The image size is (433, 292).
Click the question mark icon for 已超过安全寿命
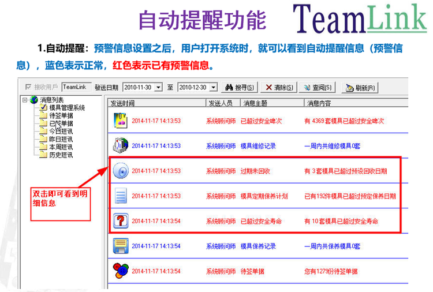coord(121,220)
